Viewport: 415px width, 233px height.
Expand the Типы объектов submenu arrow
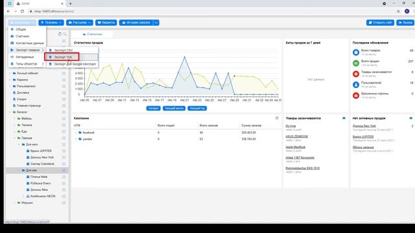43,63
